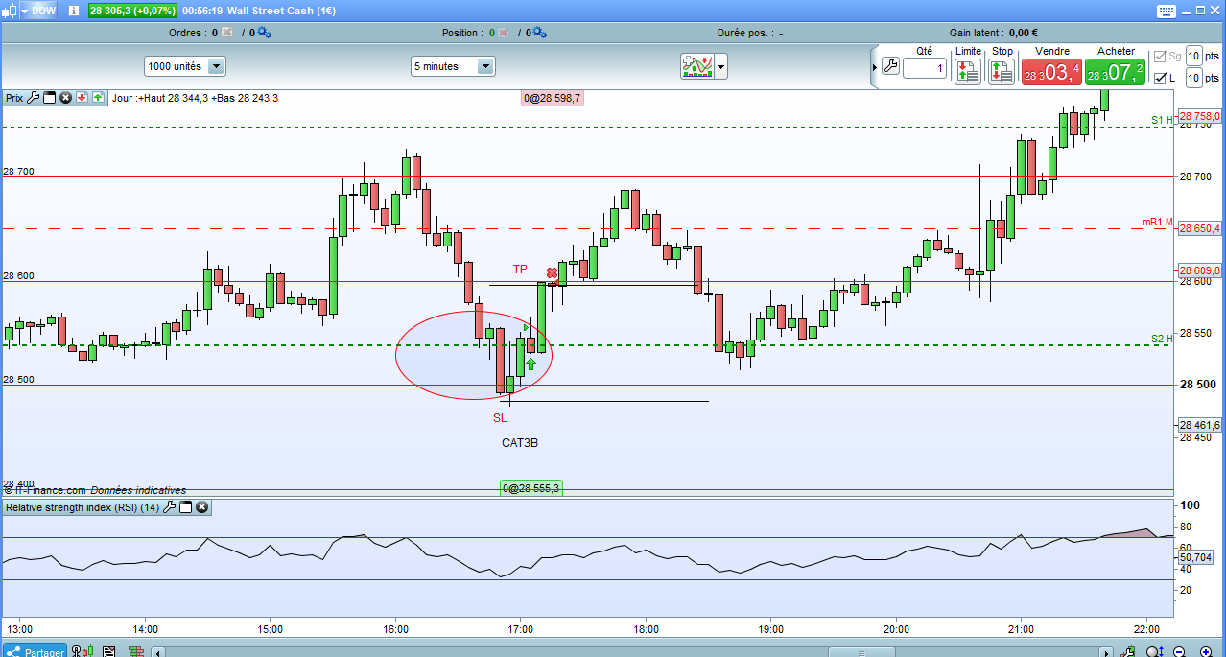Image resolution: width=1226 pixels, height=657 pixels.
Task: Click the candlestick icon next to Partager
Action: pos(83,651)
